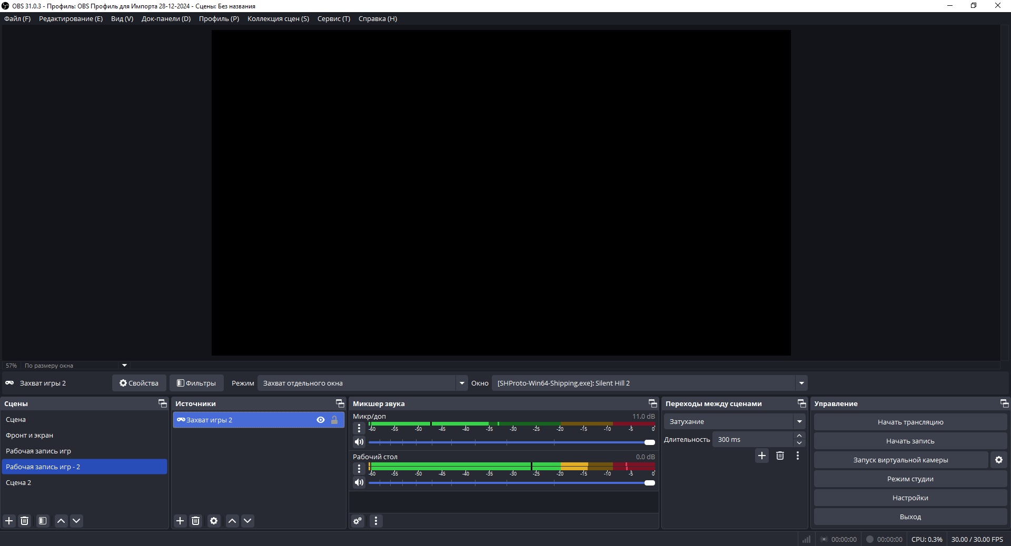Move scene down with the arrow icon
The height and width of the screenshot is (546, 1011).
(x=76, y=521)
